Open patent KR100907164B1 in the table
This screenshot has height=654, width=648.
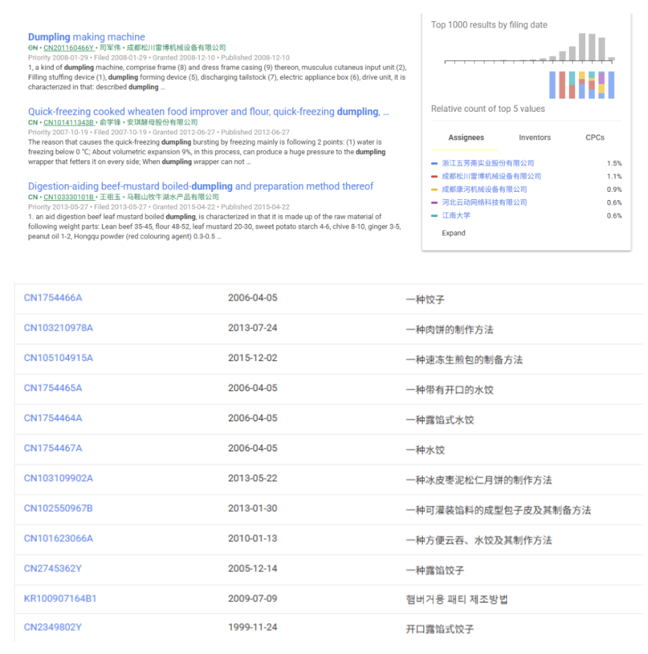coord(60,599)
